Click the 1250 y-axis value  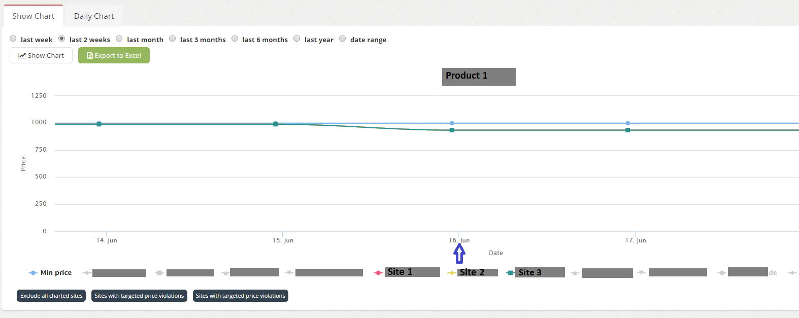click(39, 96)
